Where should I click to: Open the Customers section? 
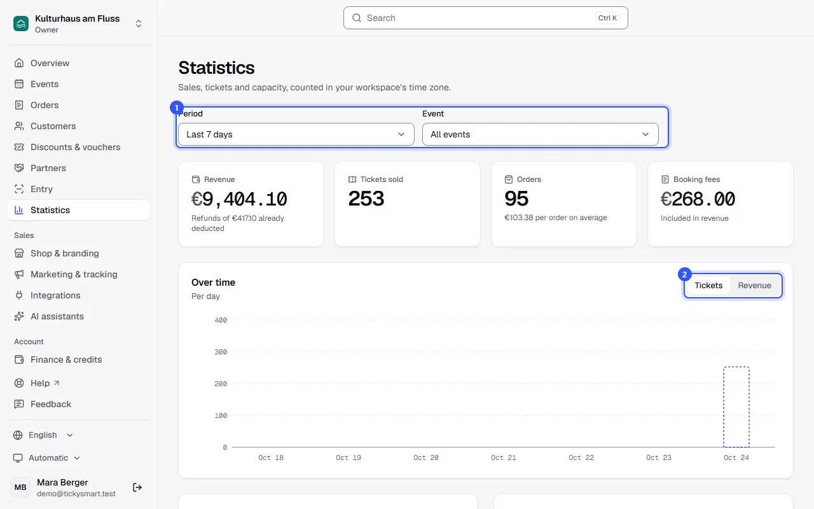pos(79,126)
